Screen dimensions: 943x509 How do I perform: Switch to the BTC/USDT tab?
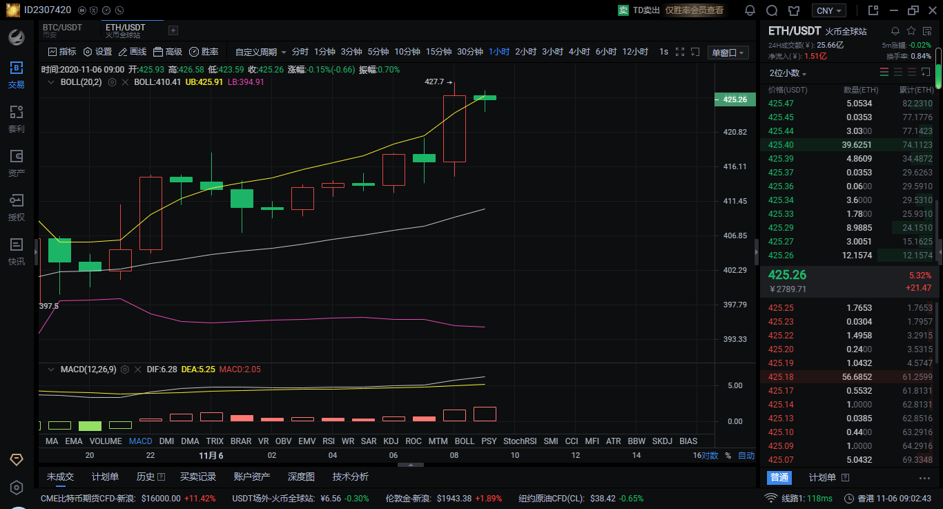[x=63, y=30]
